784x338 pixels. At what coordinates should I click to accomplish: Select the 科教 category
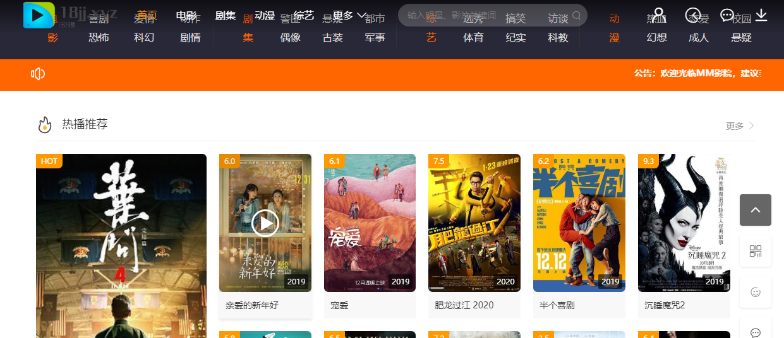pos(558,37)
